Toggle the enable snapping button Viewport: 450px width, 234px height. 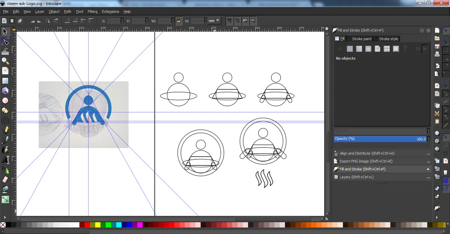(x=445, y=31)
